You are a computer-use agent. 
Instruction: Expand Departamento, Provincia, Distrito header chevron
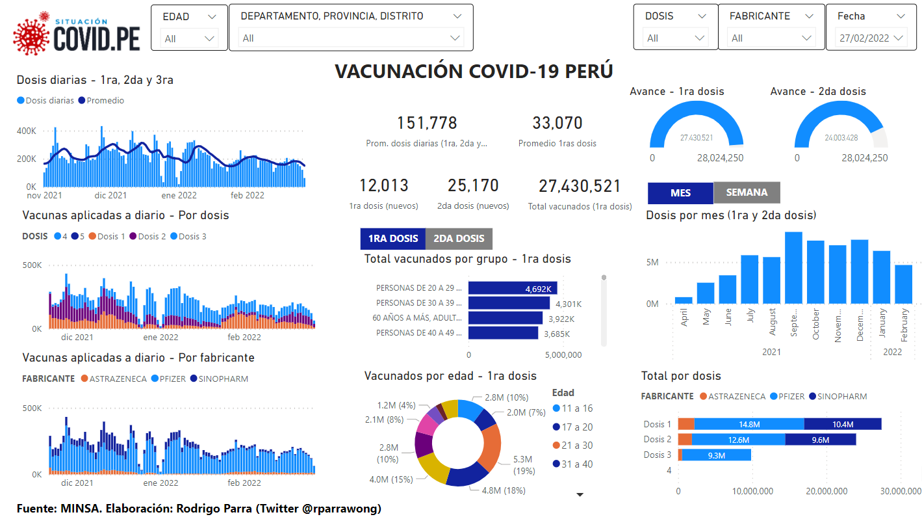pyautogui.click(x=457, y=16)
